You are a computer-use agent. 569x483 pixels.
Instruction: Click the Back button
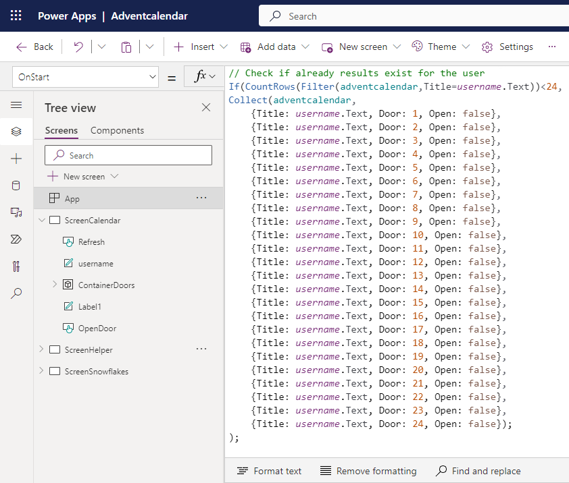34,47
